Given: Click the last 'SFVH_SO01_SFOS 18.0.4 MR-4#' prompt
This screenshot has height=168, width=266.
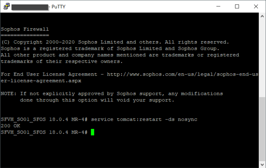Looking at the screenshot, I should tap(44, 132).
